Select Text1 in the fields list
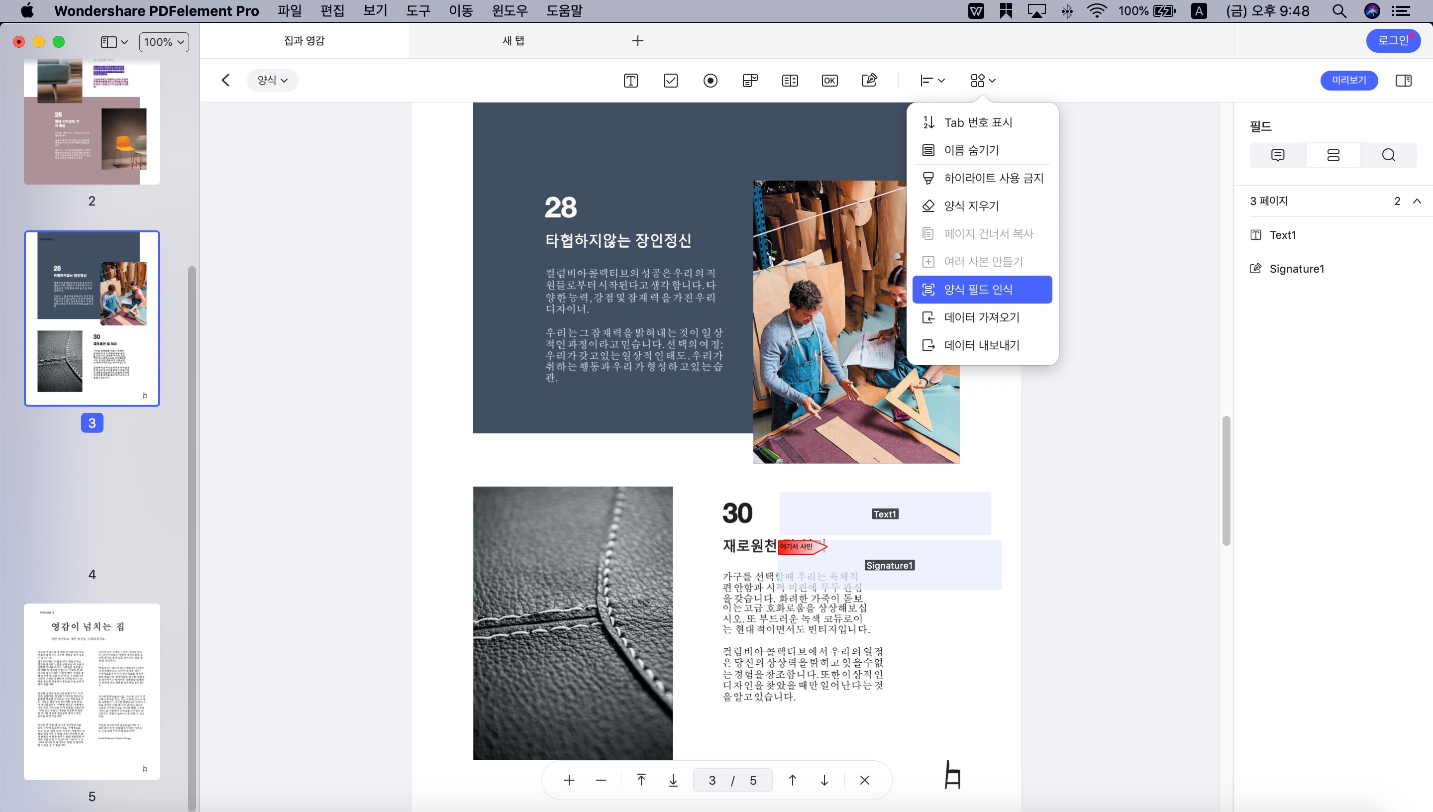 (x=1332, y=235)
